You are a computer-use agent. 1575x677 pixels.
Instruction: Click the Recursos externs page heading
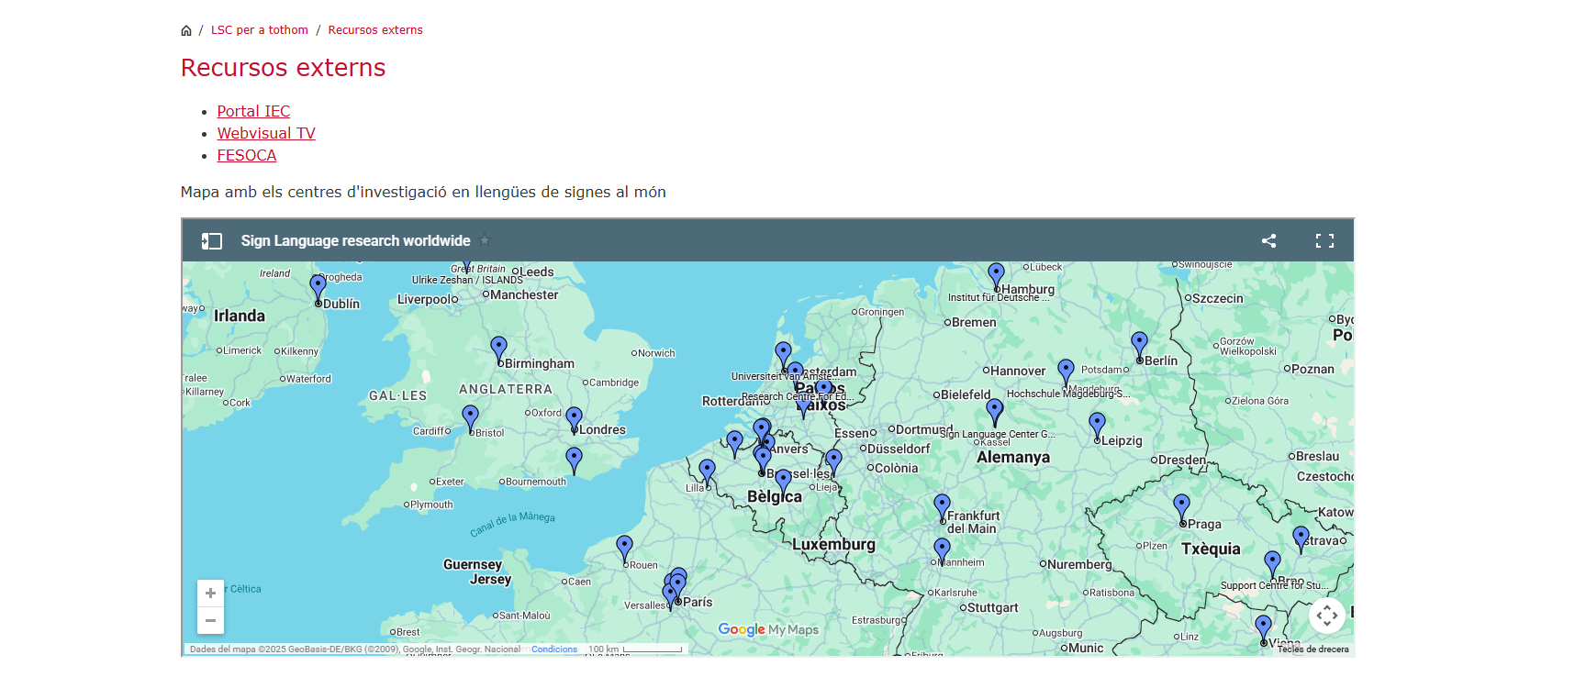coord(283,68)
